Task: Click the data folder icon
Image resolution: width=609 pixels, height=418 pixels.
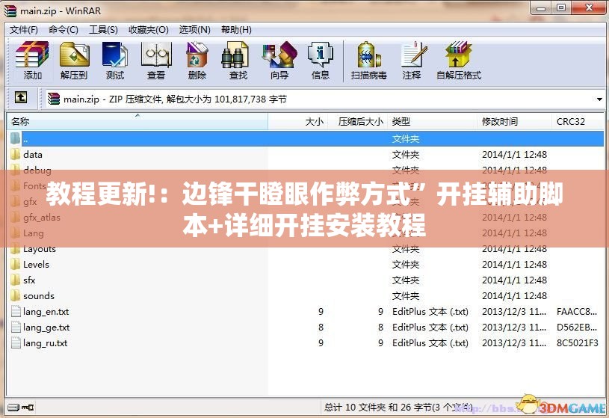Action: [x=15, y=154]
